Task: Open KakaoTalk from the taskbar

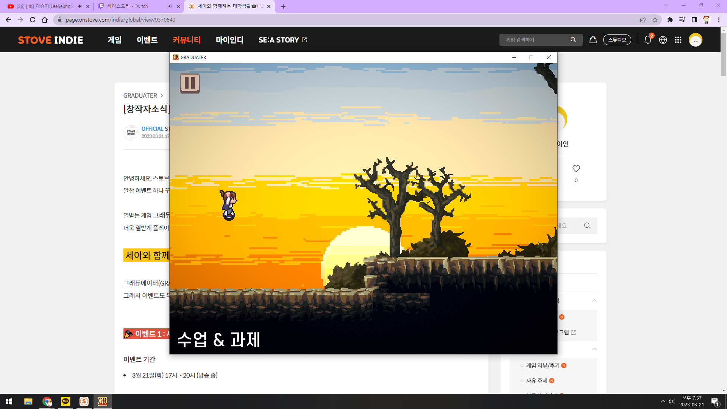Action: tap(66, 401)
